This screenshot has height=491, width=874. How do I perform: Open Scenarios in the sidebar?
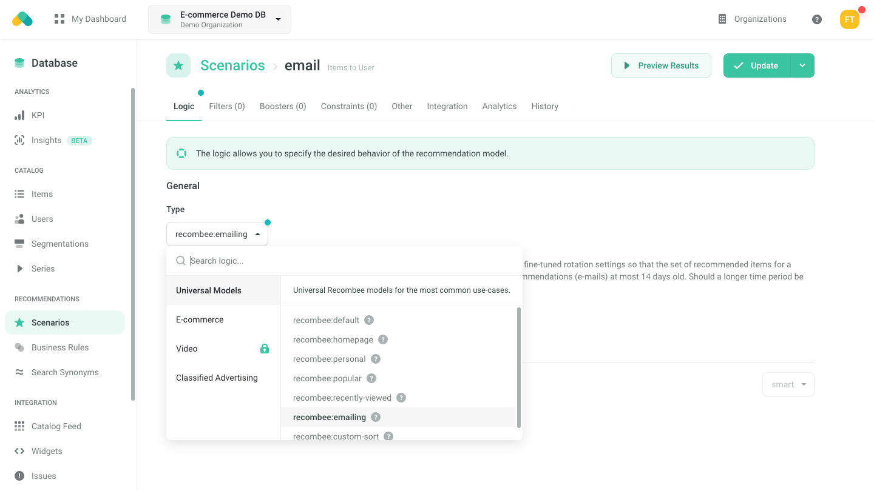64,322
